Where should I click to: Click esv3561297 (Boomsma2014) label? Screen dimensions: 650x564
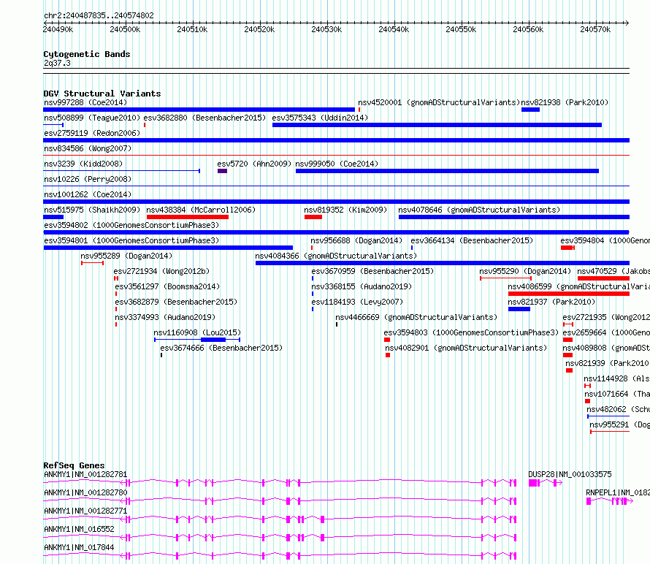(x=167, y=286)
